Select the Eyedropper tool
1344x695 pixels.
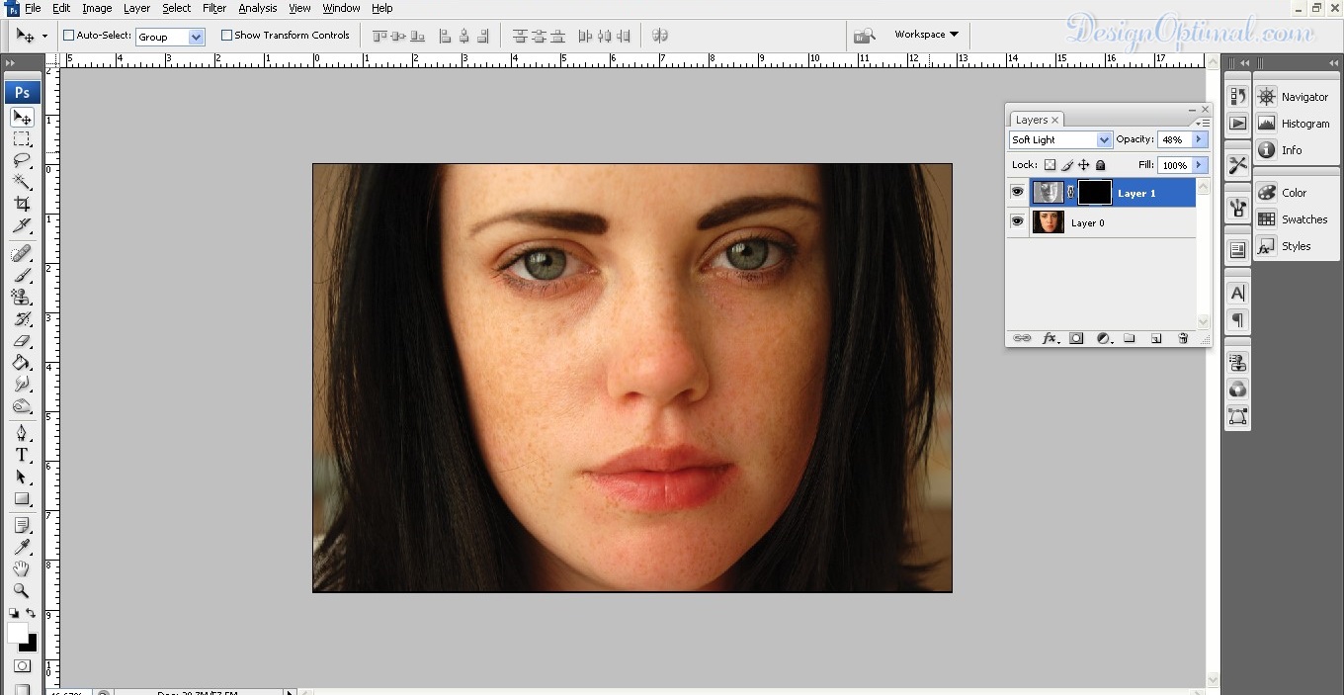[x=22, y=547]
